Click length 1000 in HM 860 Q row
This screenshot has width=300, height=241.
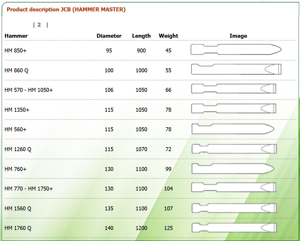pyautogui.click(x=141, y=70)
